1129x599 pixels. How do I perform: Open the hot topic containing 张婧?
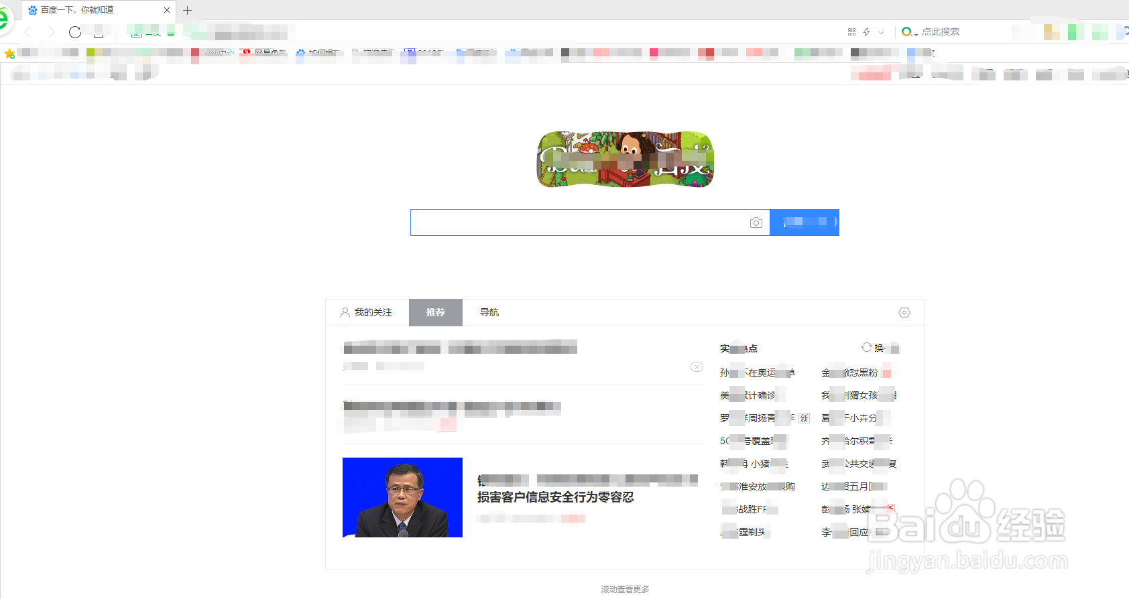pos(851,509)
